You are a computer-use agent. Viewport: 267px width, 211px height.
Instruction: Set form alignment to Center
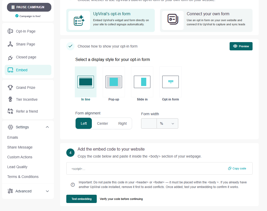coord(102,123)
